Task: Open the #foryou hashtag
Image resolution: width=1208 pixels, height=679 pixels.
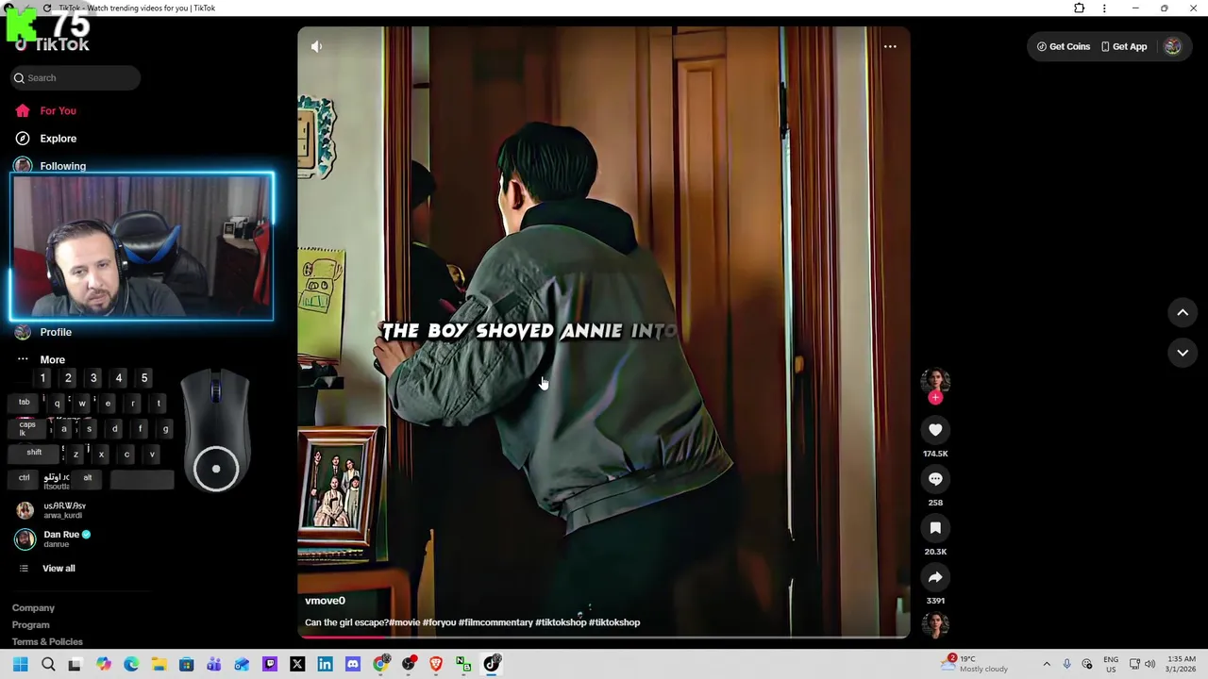Action: point(439,622)
